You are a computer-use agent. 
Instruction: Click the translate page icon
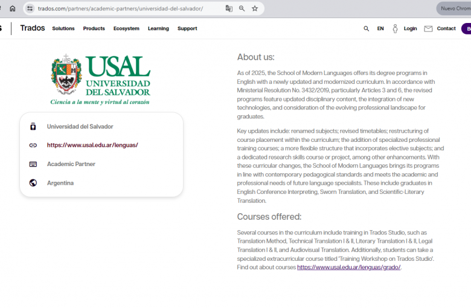229,8
